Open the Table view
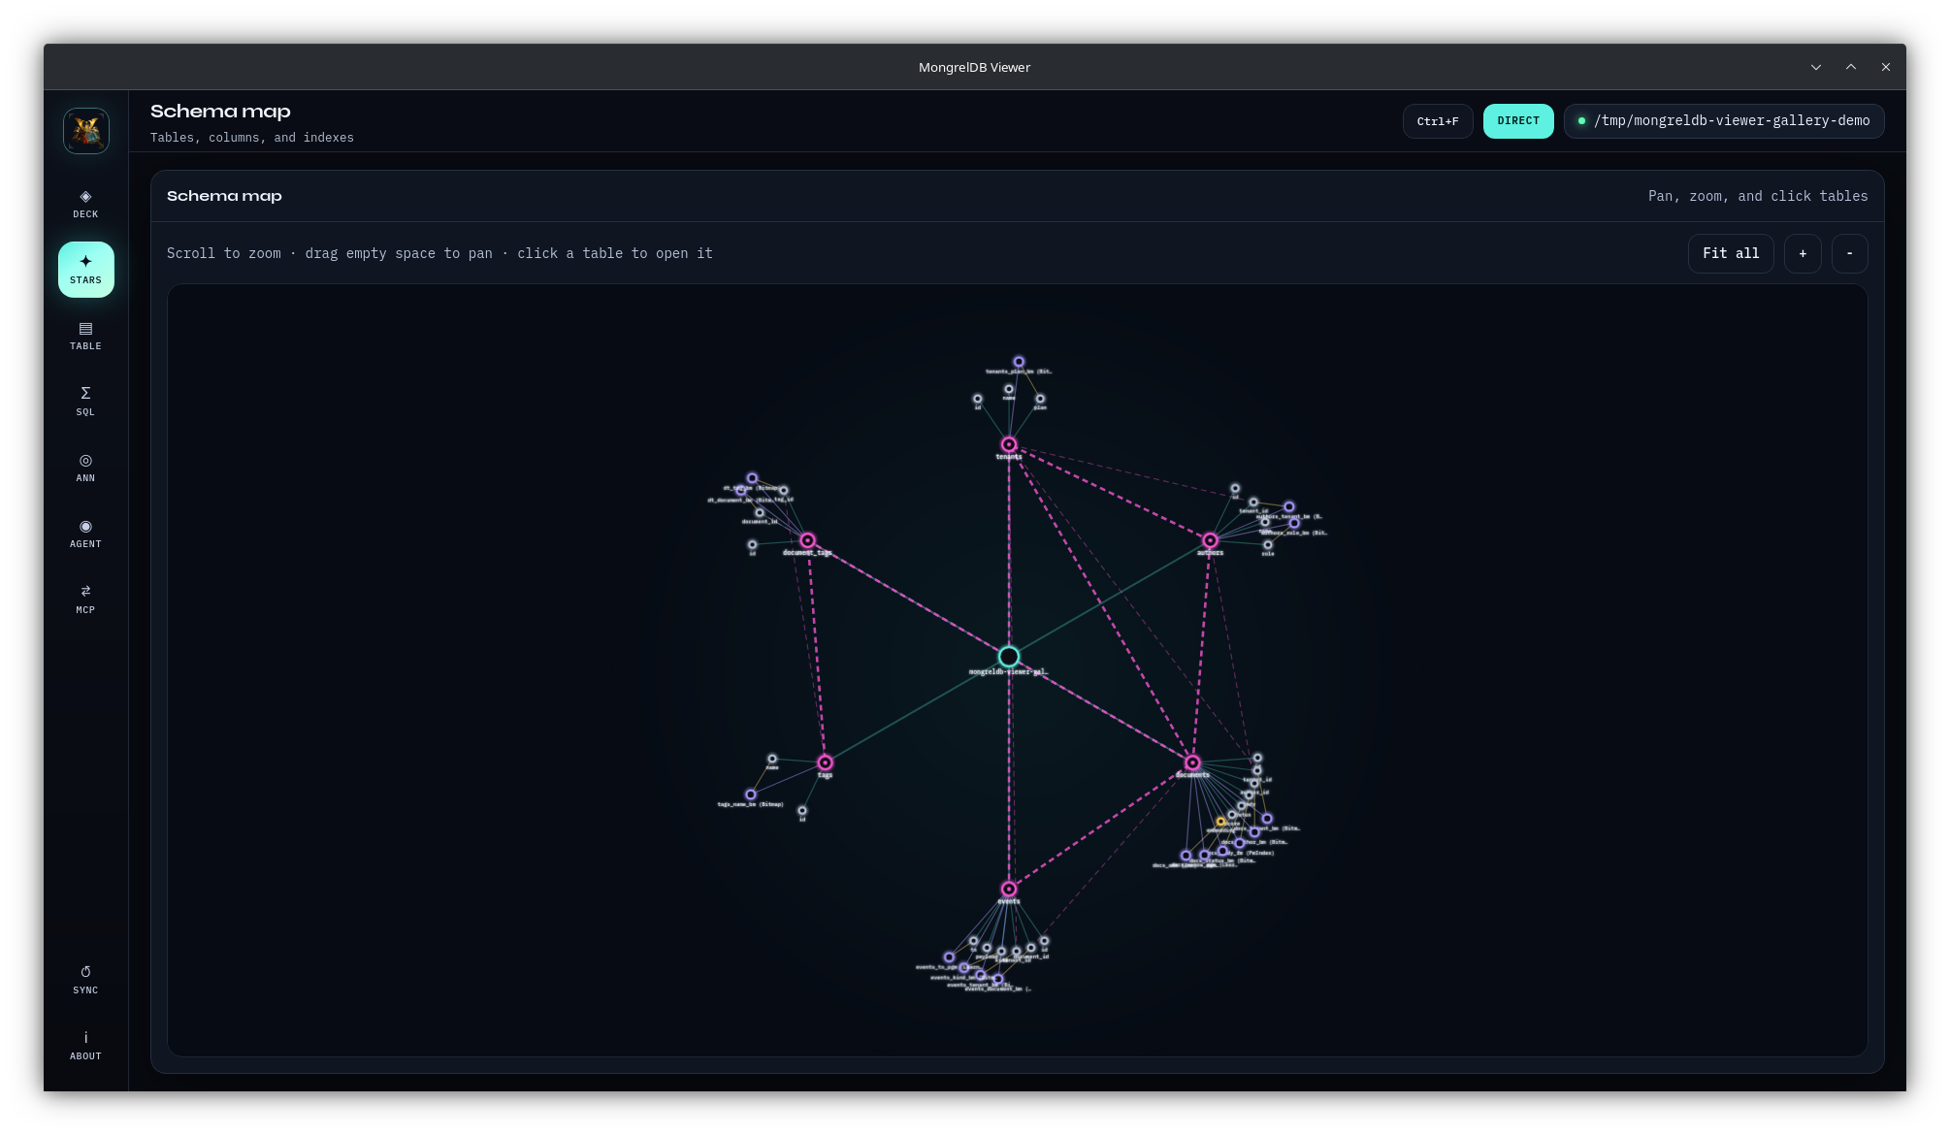Image resolution: width=1950 pixels, height=1135 pixels. pos(86,336)
